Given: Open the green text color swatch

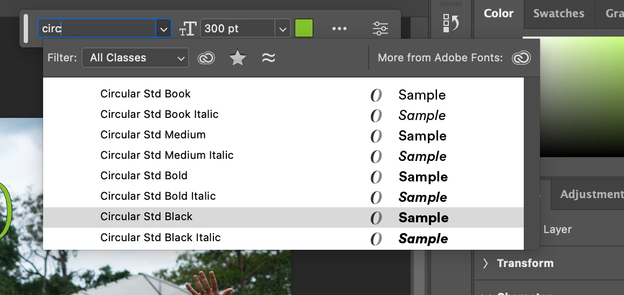Looking at the screenshot, I should (304, 29).
